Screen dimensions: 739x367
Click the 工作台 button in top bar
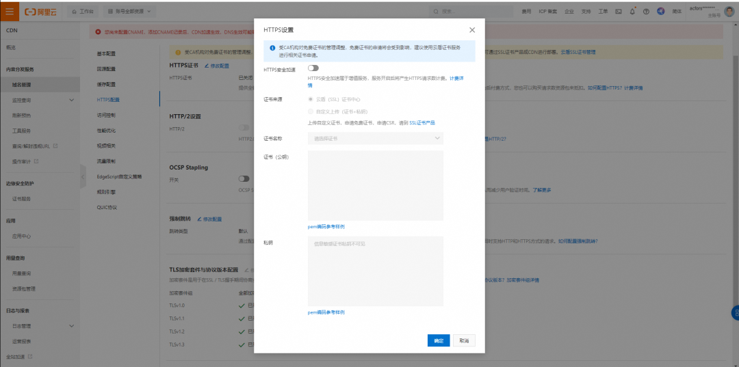click(83, 12)
